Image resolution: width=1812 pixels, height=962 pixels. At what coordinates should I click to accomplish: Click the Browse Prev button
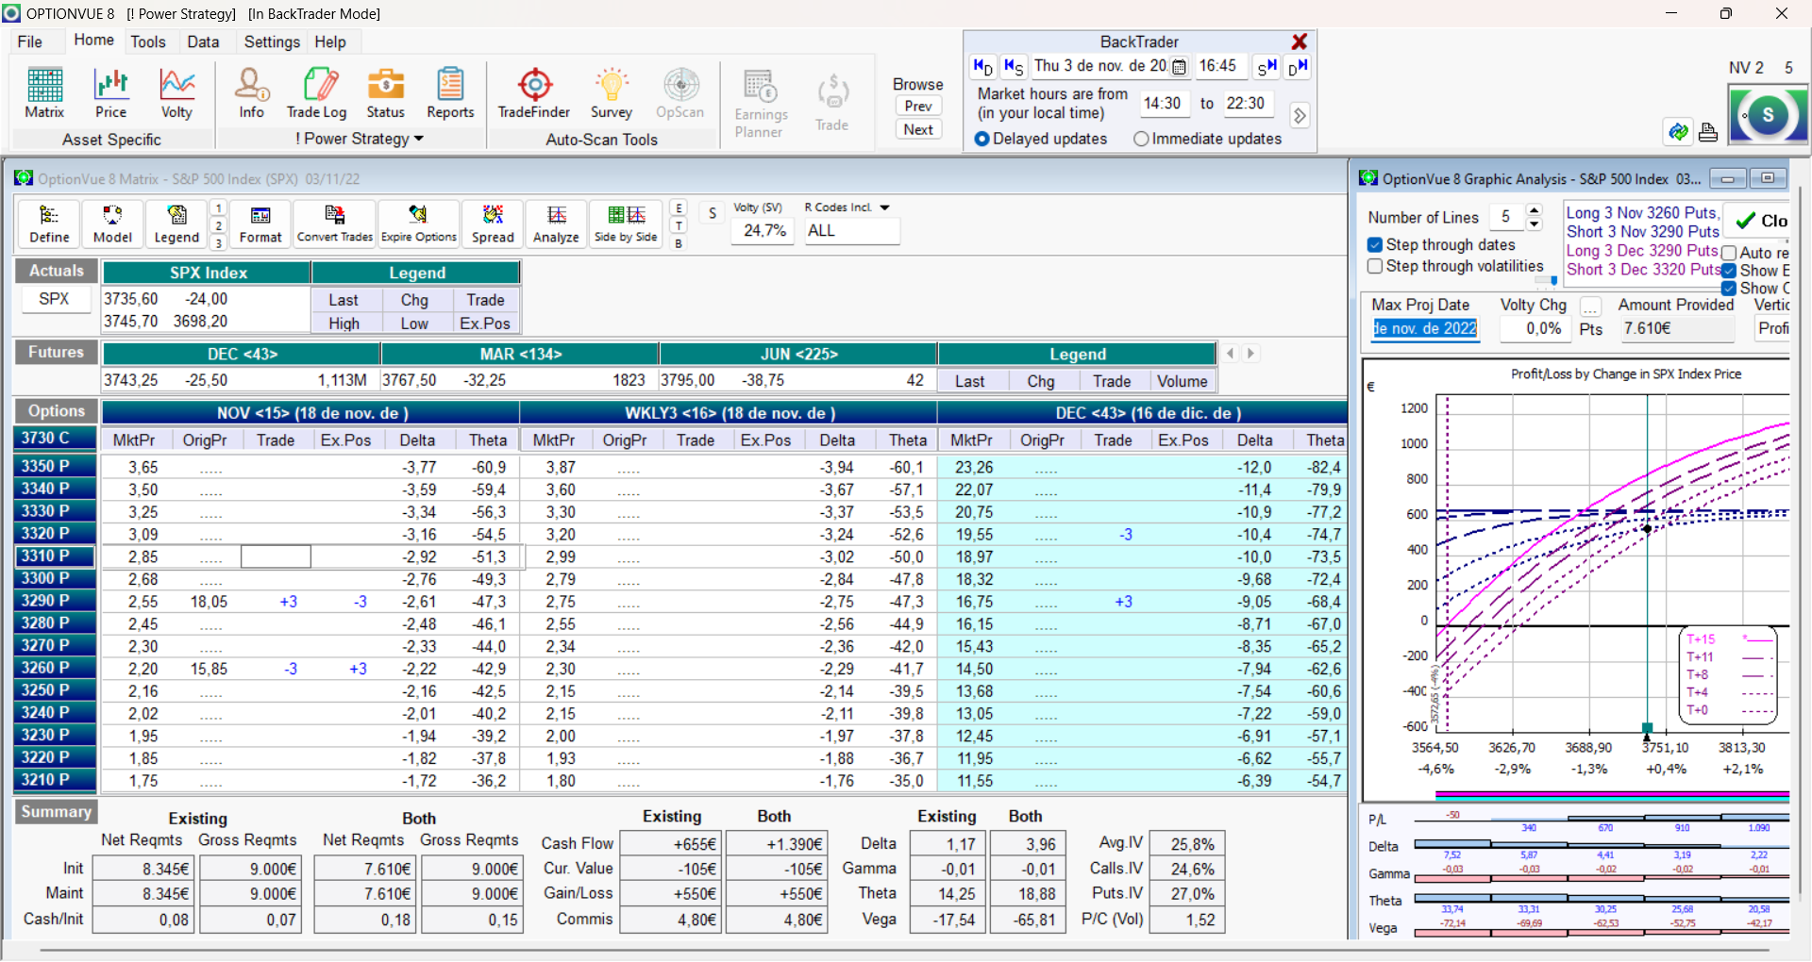[918, 106]
